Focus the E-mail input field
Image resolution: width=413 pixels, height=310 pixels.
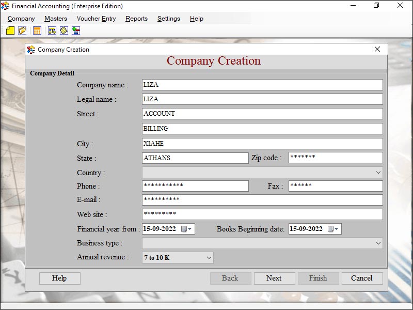pyautogui.click(x=262, y=200)
